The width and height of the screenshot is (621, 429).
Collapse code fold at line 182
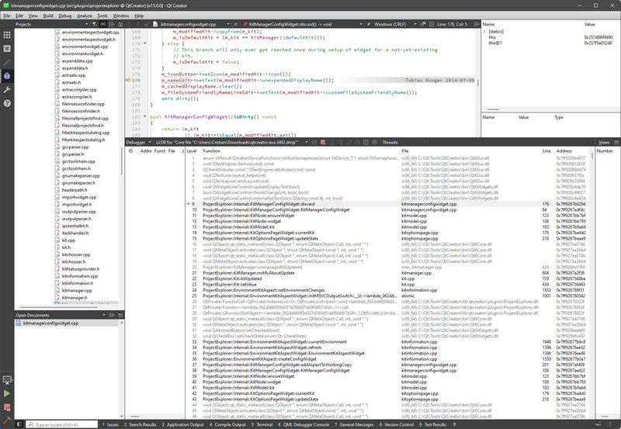[145, 116]
